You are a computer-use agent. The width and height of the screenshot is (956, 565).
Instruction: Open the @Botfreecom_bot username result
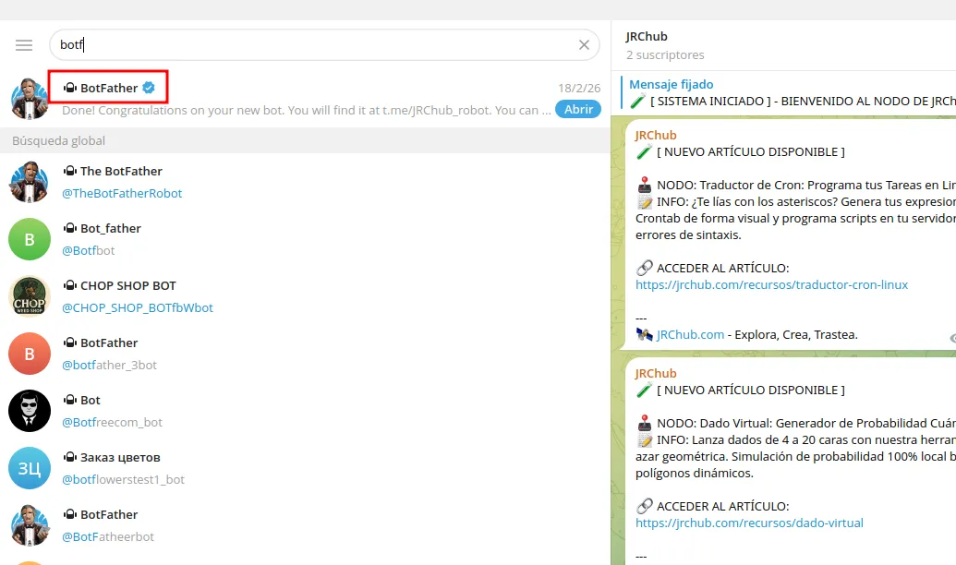112,423
